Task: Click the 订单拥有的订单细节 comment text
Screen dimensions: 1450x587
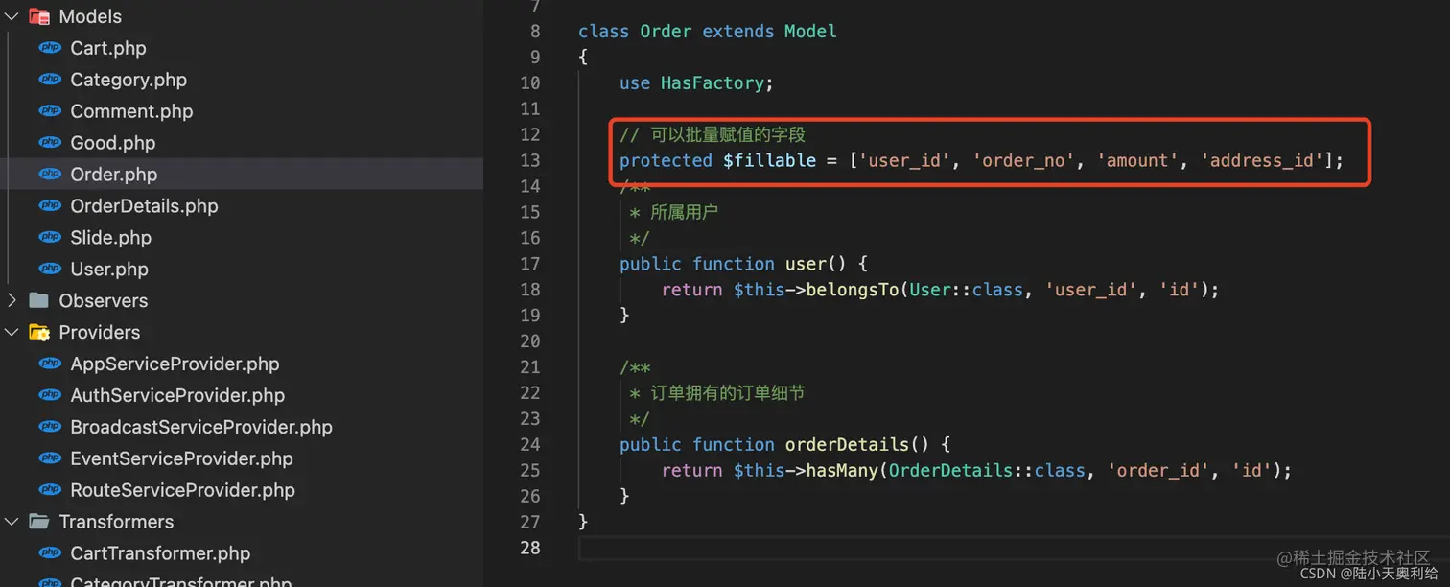Action: (728, 393)
